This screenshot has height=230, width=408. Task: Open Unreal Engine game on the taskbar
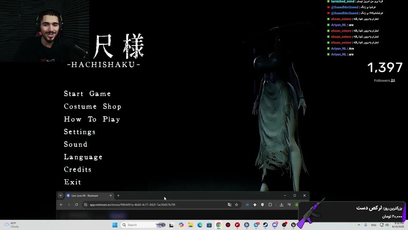coord(293,225)
